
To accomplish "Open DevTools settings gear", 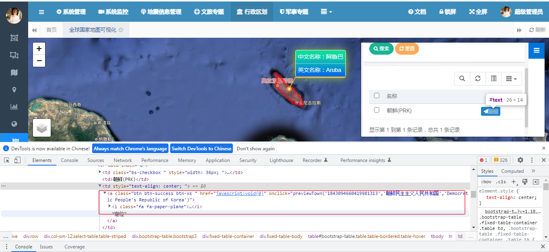I will [x=520, y=160].
